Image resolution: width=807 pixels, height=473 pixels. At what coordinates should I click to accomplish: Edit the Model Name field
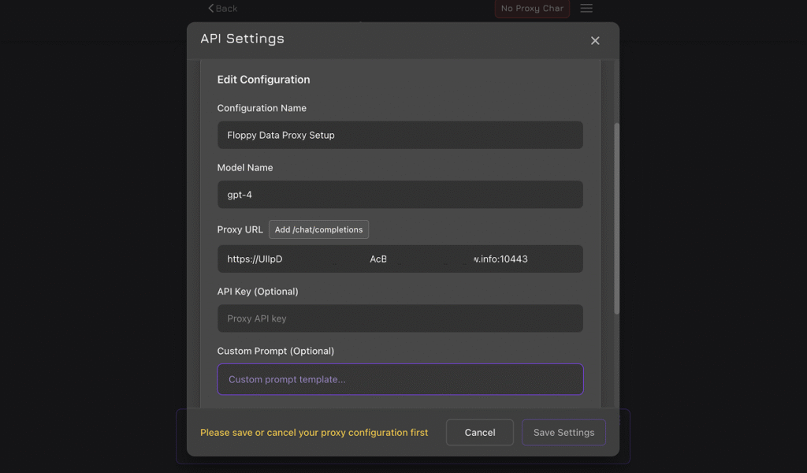point(400,195)
